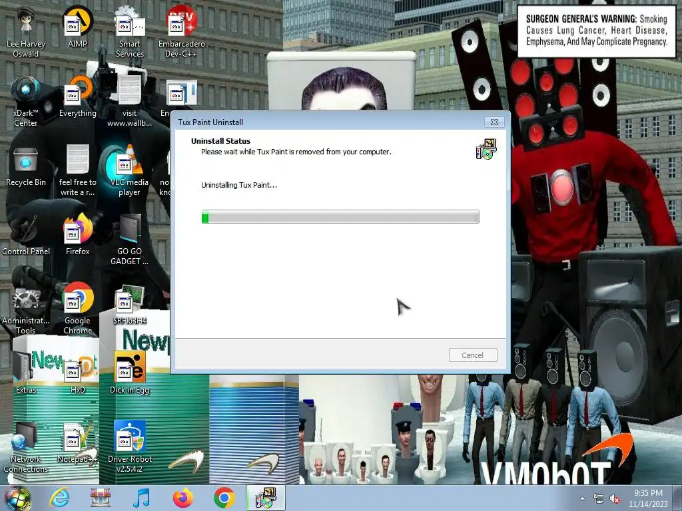
Task: Launch Embarcadero Dev-C++ shortcut
Action: point(181,31)
